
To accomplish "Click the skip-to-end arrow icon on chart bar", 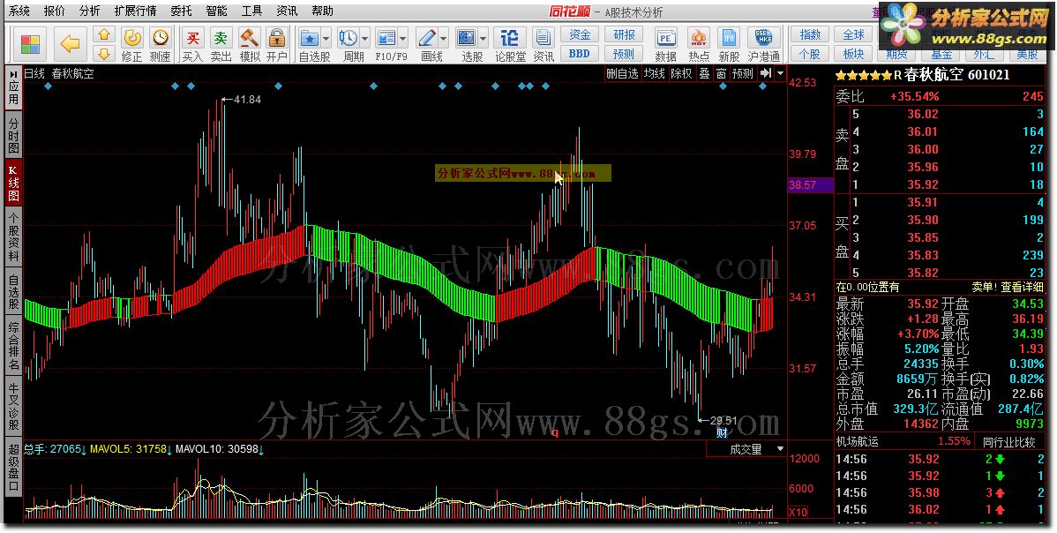I will 766,73.
